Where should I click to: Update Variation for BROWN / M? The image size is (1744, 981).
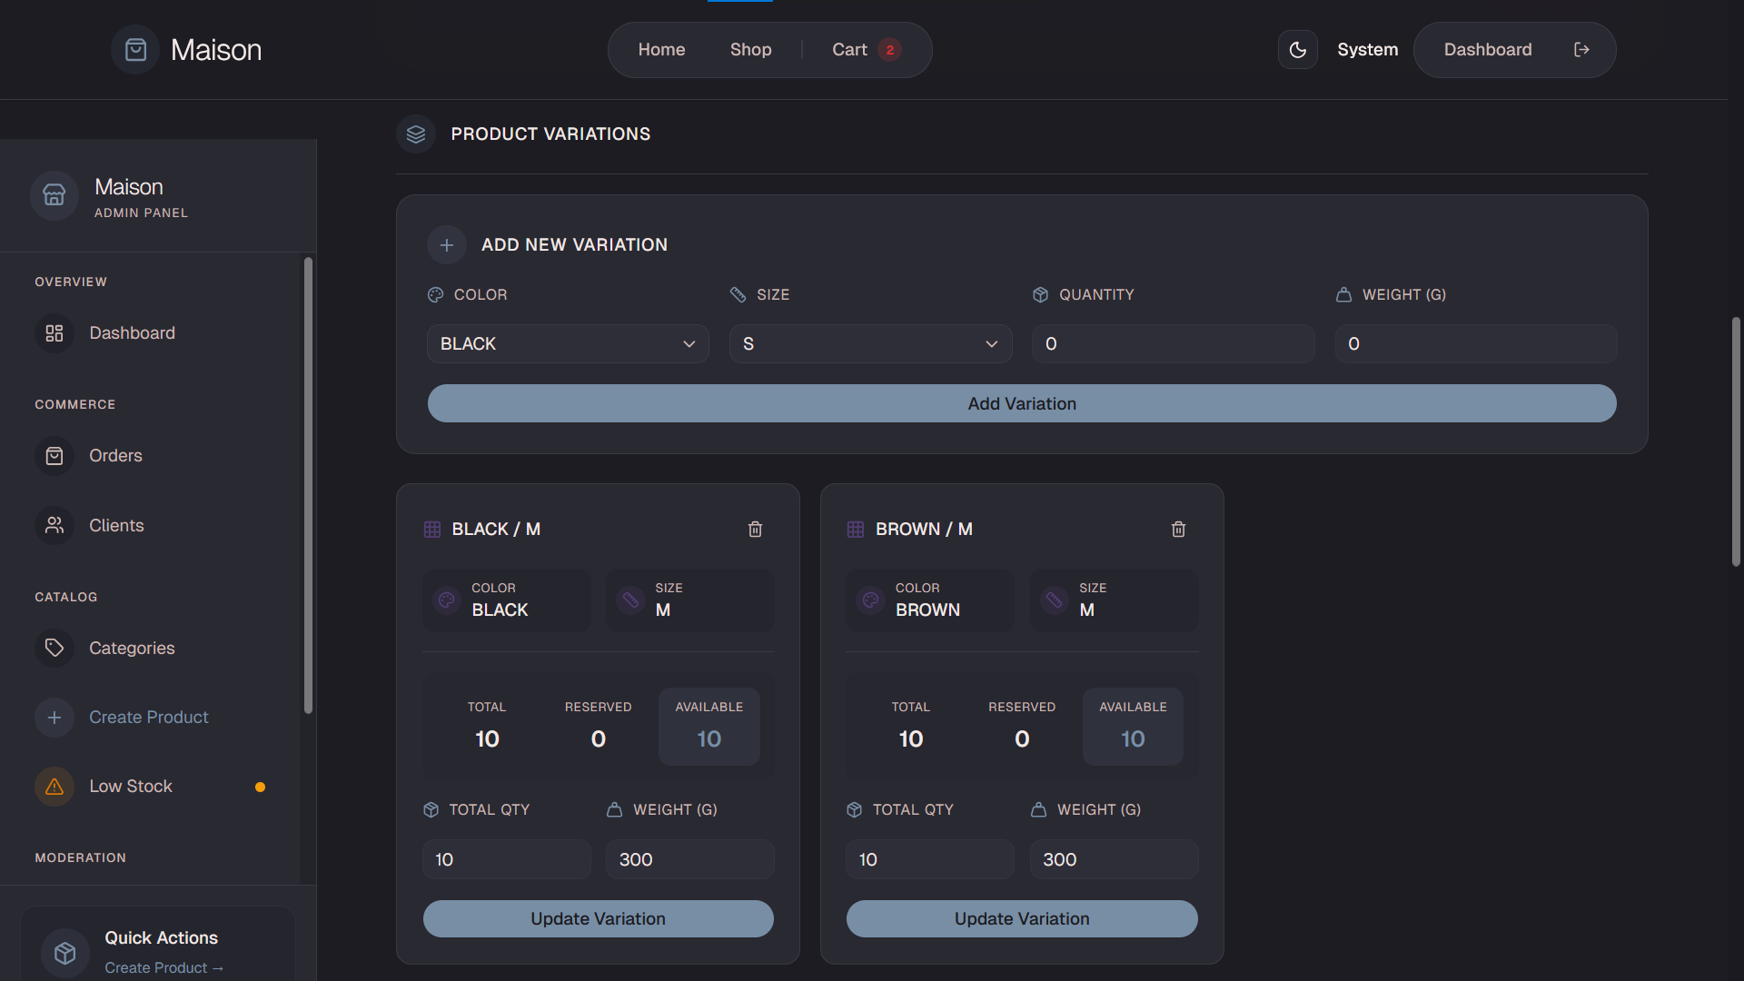point(1022,919)
